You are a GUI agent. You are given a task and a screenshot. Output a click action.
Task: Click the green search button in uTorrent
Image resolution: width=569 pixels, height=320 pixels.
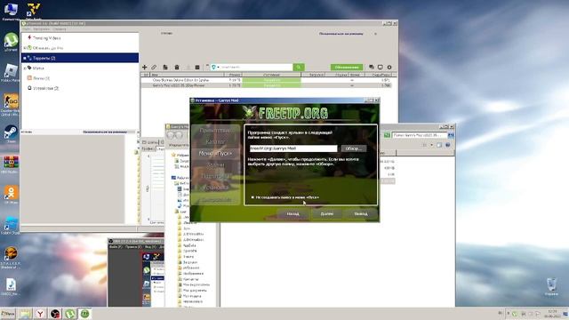click(x=299, y=68)
